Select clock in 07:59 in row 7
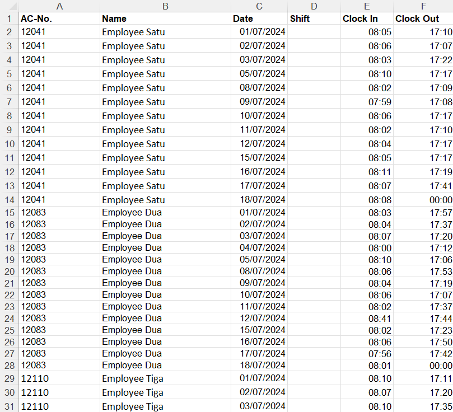453x412 pixels. coord(367,102)
